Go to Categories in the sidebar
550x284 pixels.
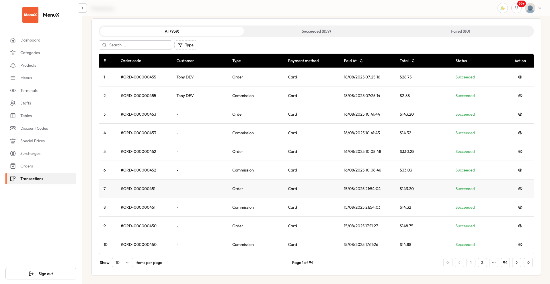[x=41, y=53]
